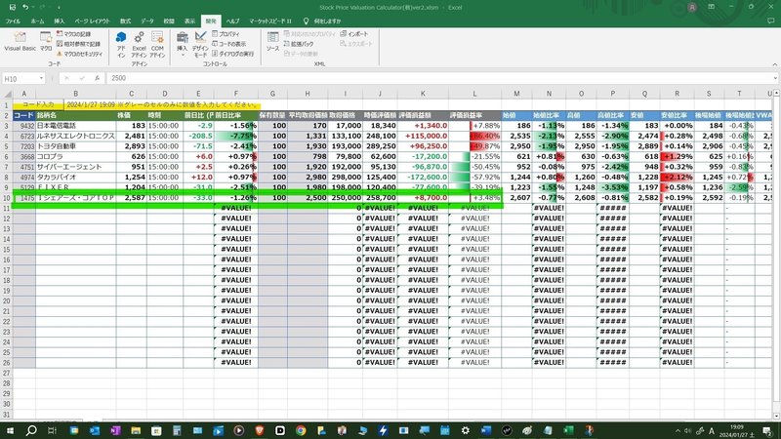This screenshot has width=781, height=439.
Task: Select row 5 header
Action: [7, 146]
